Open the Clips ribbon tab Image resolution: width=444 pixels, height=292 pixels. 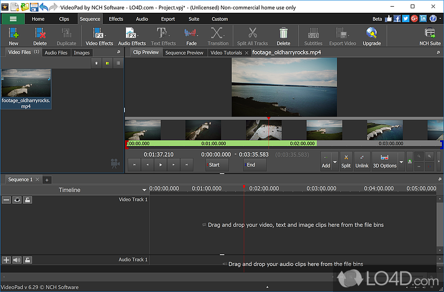pyautogui.click(x=64, y=19)
